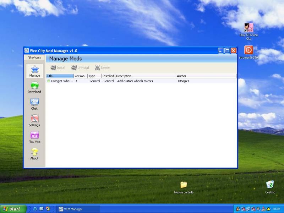Select the Nuova cartella folder on desktop
284x213 pixels.
(184, 188)
